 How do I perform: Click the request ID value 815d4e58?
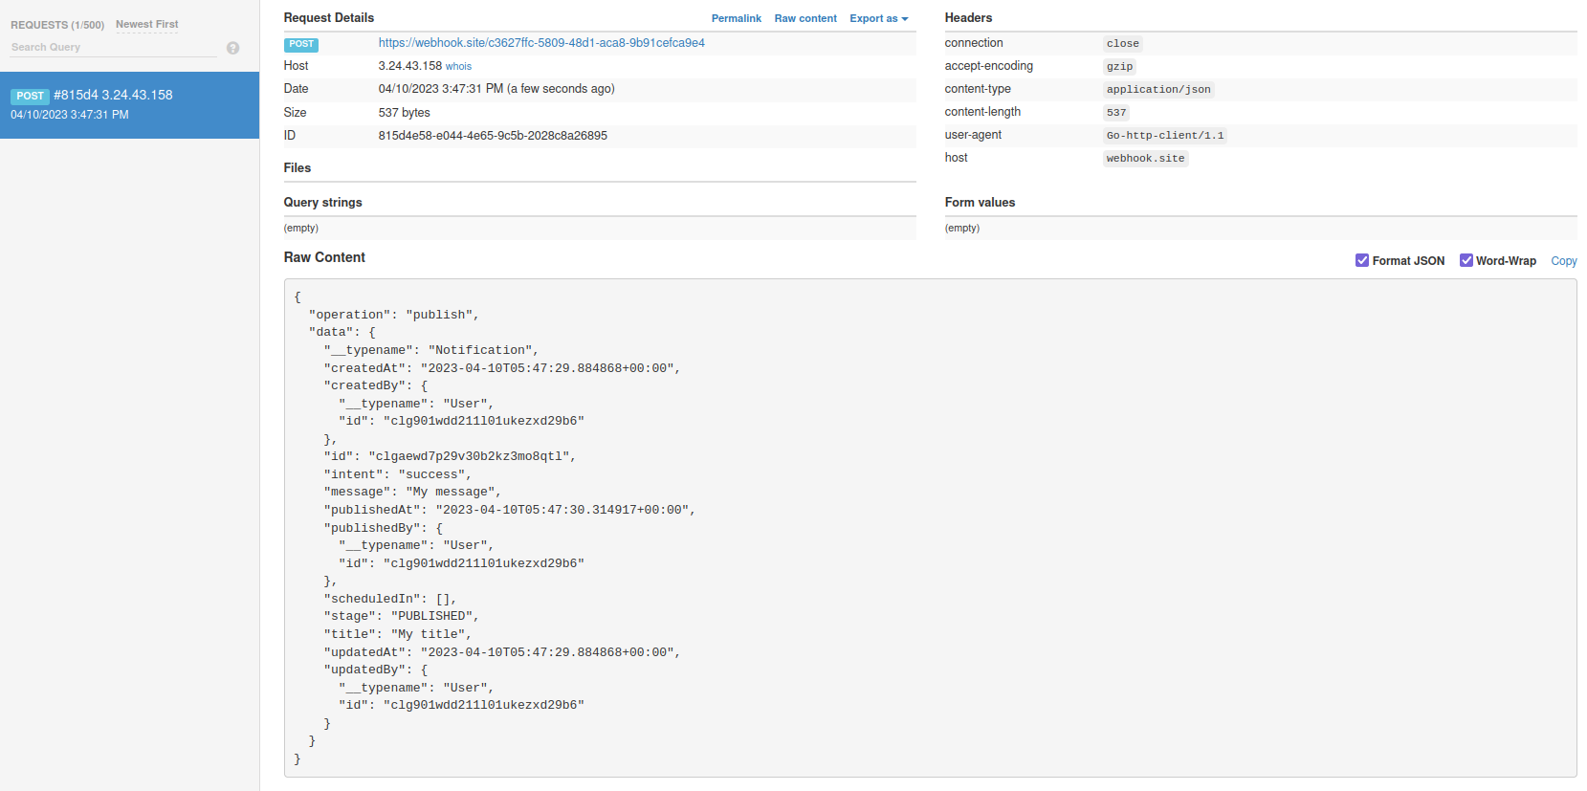493,136
